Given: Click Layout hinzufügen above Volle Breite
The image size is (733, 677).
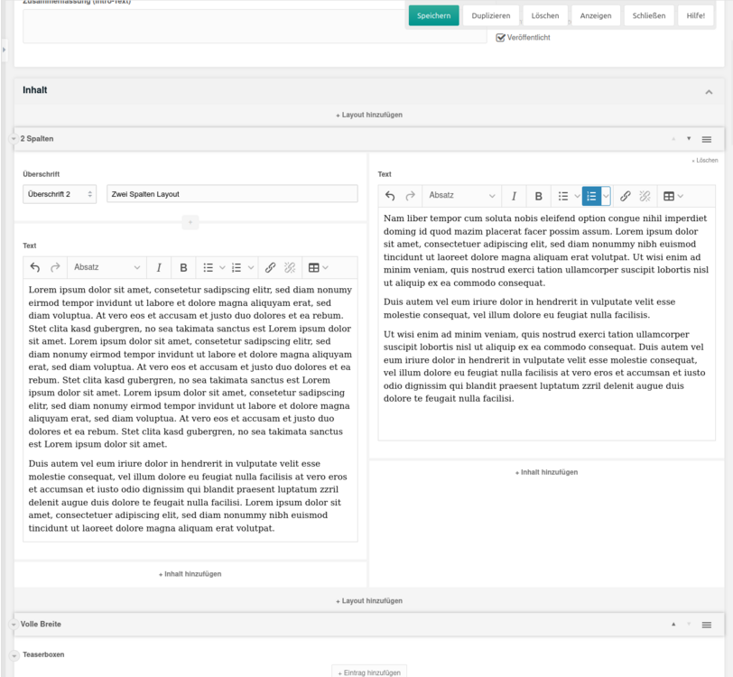Looking at the screenshot, I should (x=369, y=601).
